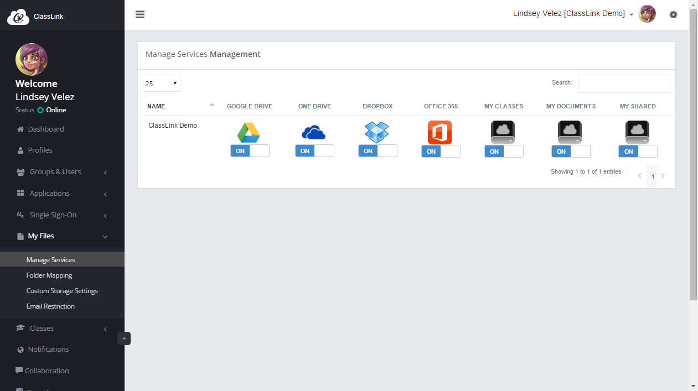This screenshot has height=391, width=698.
Task: Expand Single Sign-On submenu chevron
Action: [105, 216]
